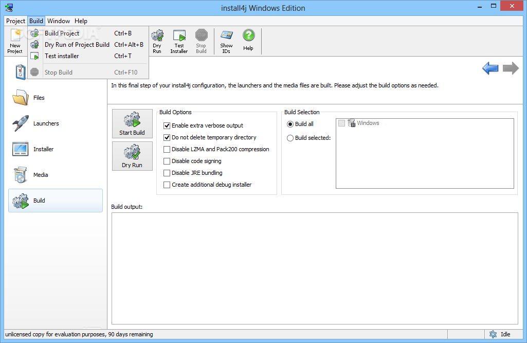Click the large Dry Run button
This screenshot has width=527, height=343.
132,156
